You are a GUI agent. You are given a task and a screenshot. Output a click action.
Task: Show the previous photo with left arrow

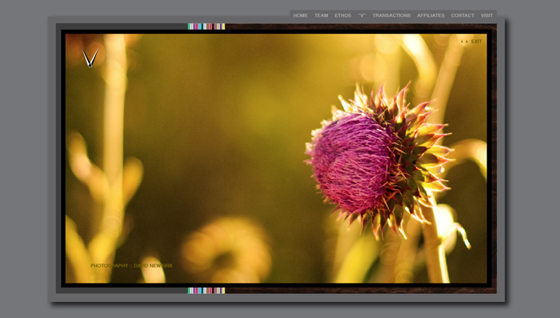point(462,42)
